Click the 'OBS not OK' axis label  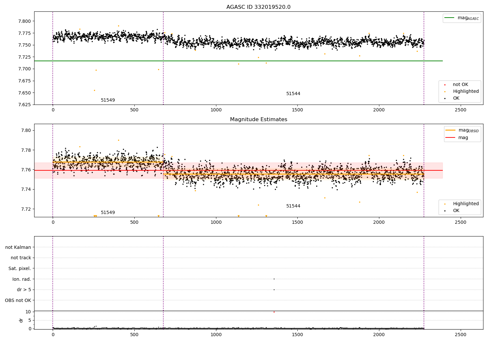pos(18,300)
